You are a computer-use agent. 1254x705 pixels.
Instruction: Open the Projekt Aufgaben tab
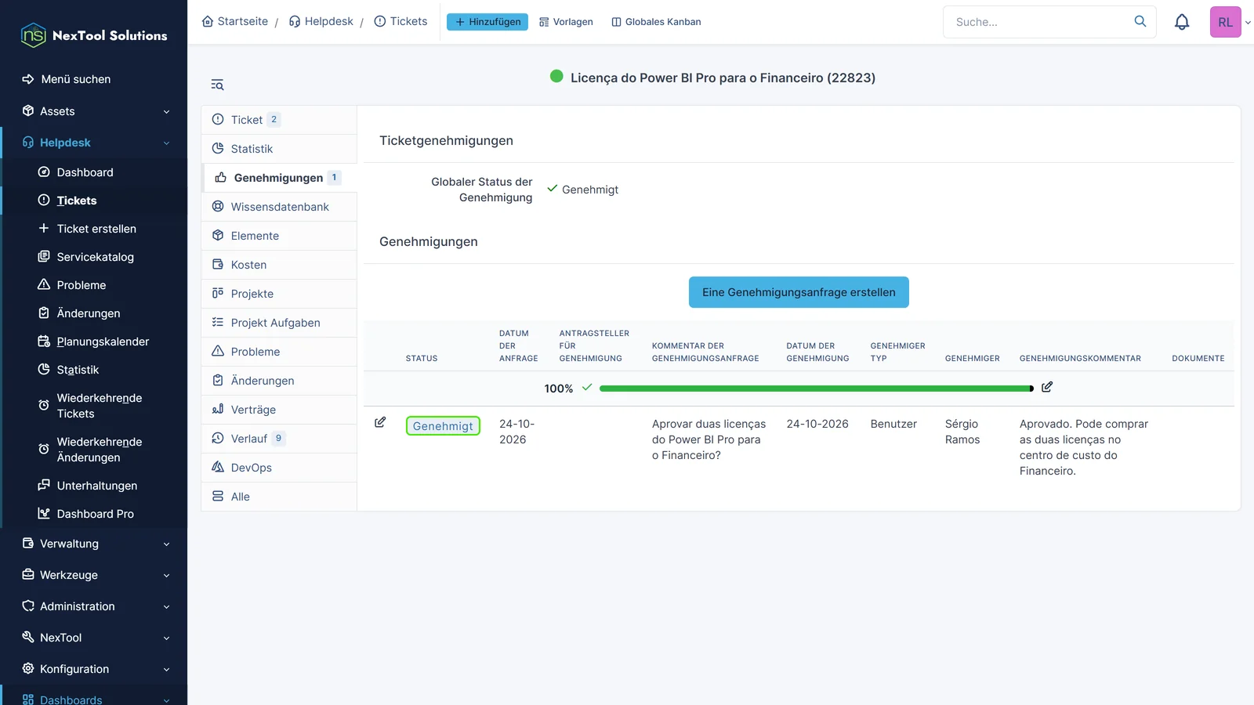tap(279, 323)
